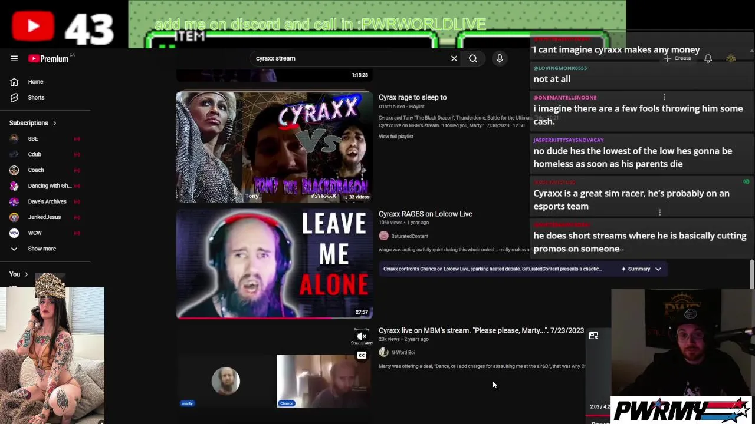This screenshot has height=424, width=755.
Task: Click BBE channel avatar icon
Action: click(x=14, y=139)
